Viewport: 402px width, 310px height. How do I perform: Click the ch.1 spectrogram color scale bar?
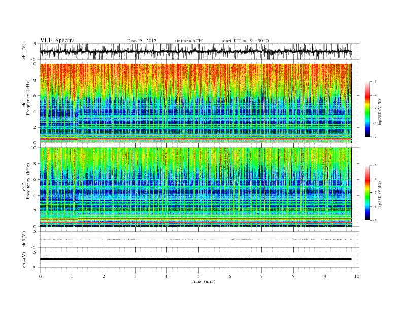367,109
